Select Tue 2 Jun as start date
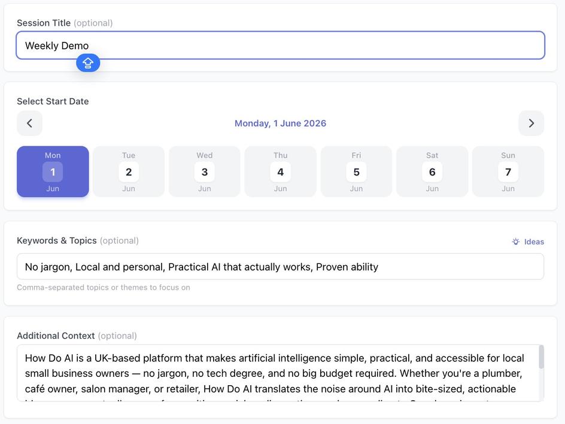This screenshot has width=565, height=424. (x=129, y=171)
